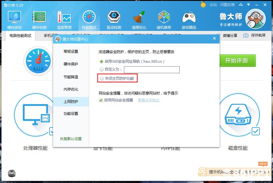Open 硬件体检 hardware checkup icon
Screen dimensions: 273x183
pos(14,17)
